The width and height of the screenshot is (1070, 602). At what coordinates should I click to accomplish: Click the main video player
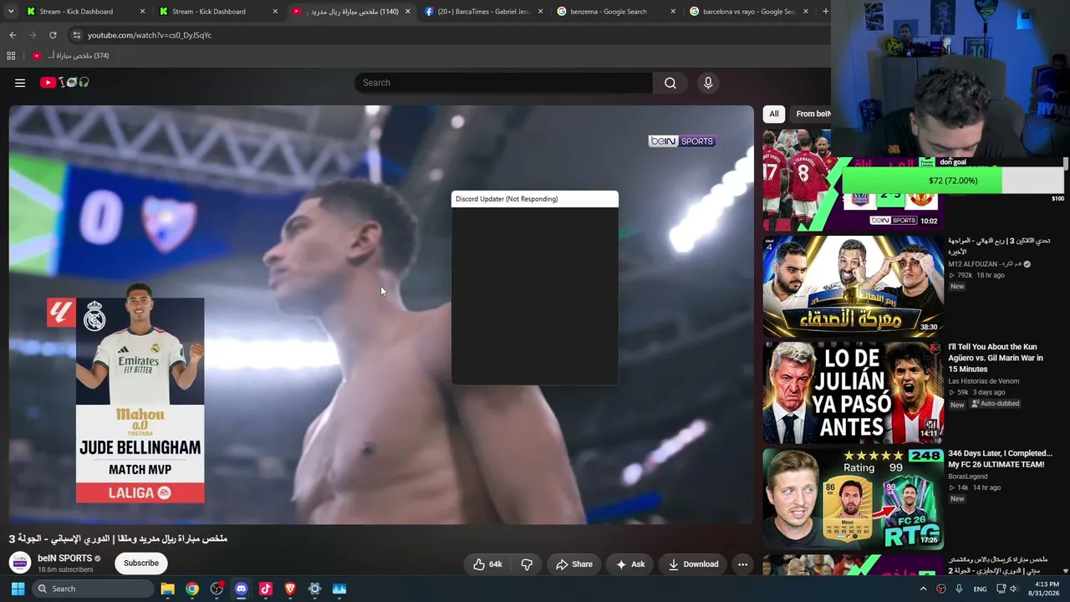[x=381, y=314]
